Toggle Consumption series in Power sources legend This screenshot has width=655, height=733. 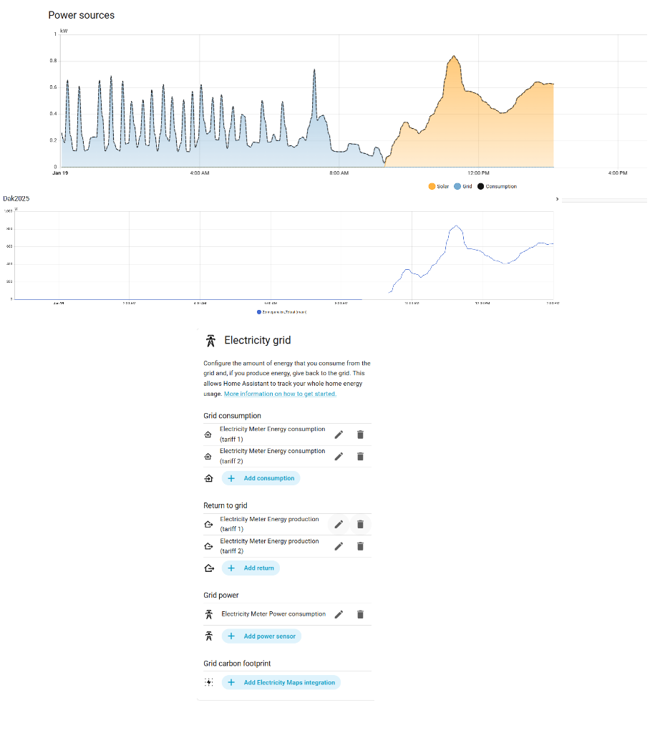point(497,187)
